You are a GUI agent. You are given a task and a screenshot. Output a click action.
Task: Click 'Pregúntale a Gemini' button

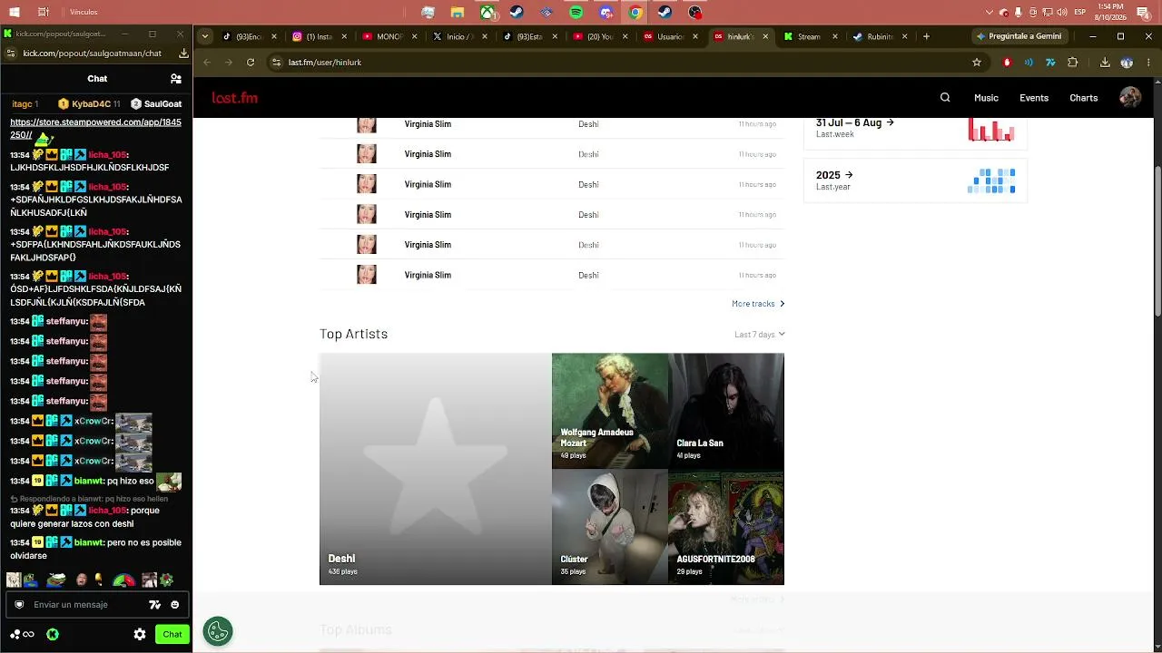(1021, 36)
